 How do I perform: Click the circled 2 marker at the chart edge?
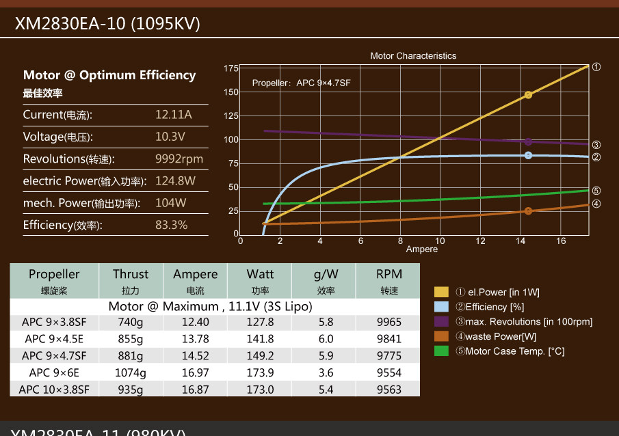pos(596,157)
